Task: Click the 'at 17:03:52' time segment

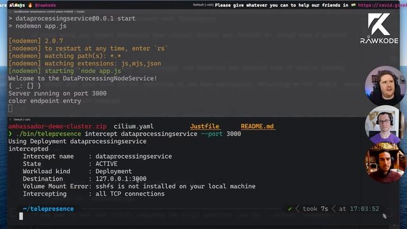Action: [359, 209]
